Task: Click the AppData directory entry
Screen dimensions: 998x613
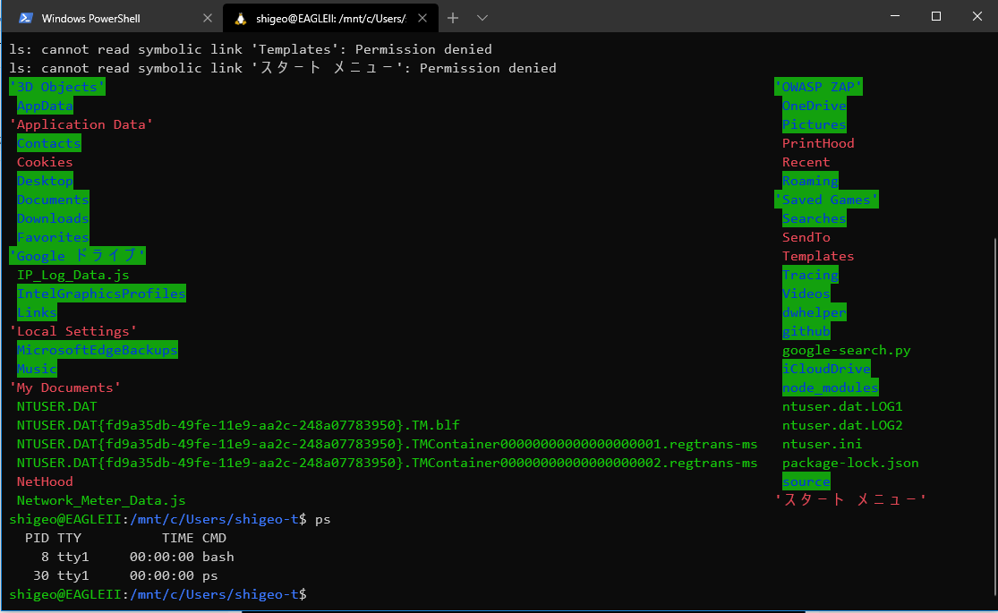Action: tap(45, 106)
